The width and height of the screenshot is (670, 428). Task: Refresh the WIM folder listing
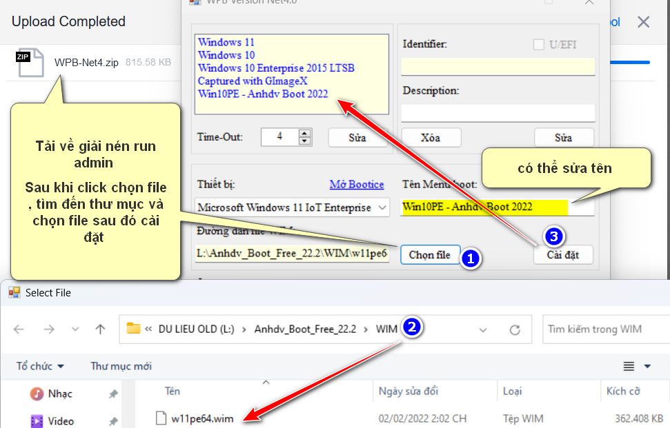point(515,329)
